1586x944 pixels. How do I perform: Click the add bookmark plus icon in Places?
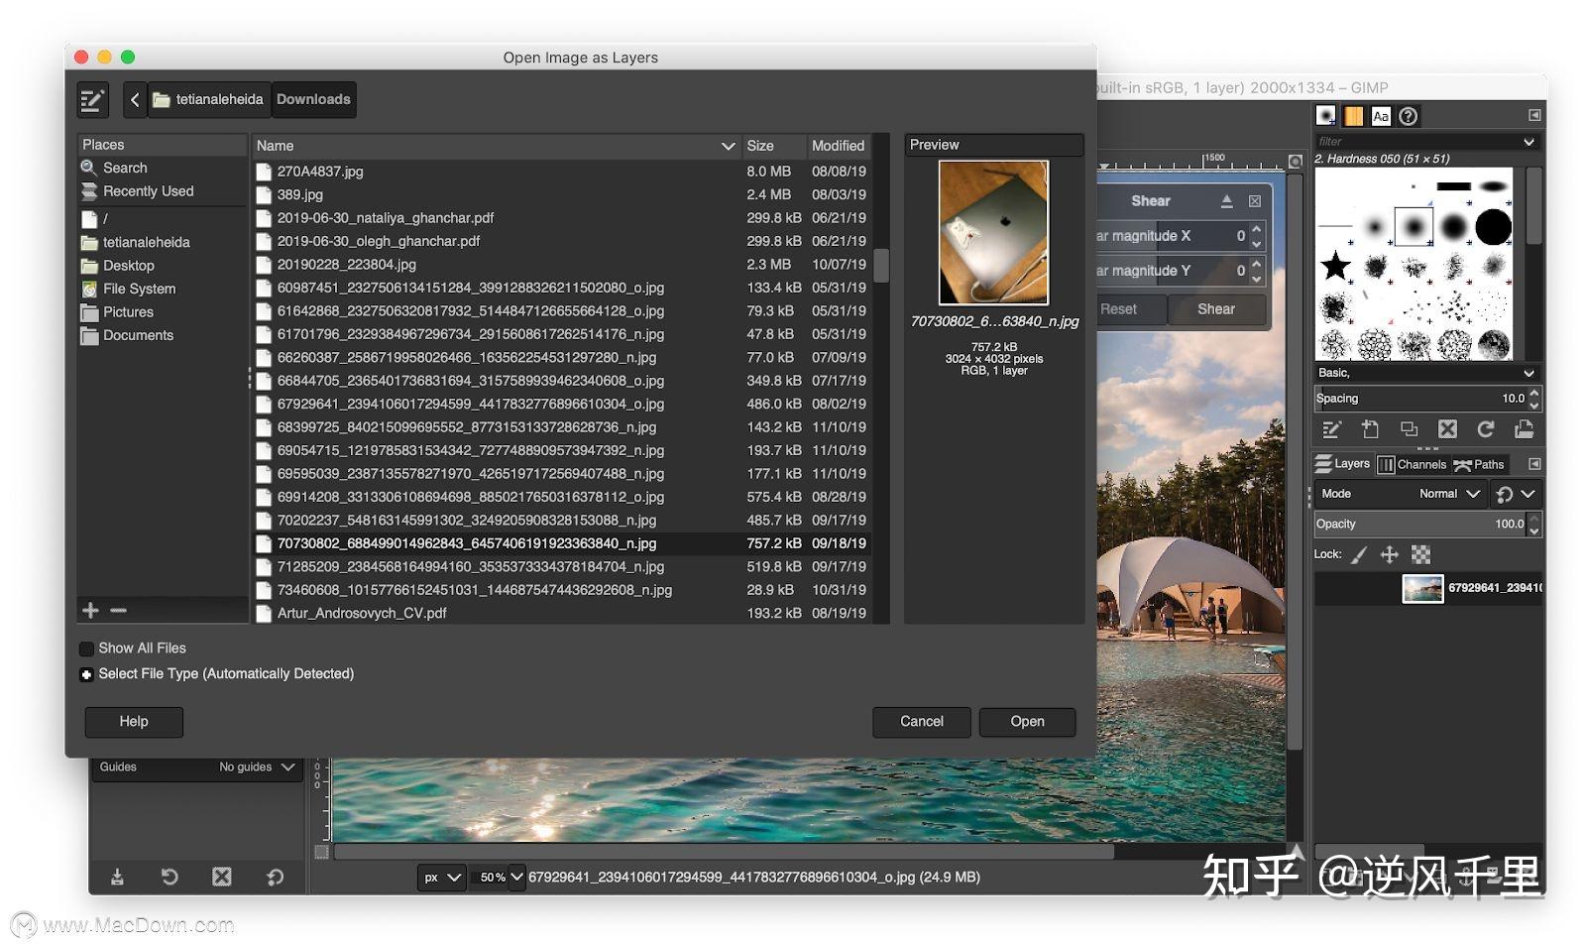pyautogui.click(x=90, y=611)
